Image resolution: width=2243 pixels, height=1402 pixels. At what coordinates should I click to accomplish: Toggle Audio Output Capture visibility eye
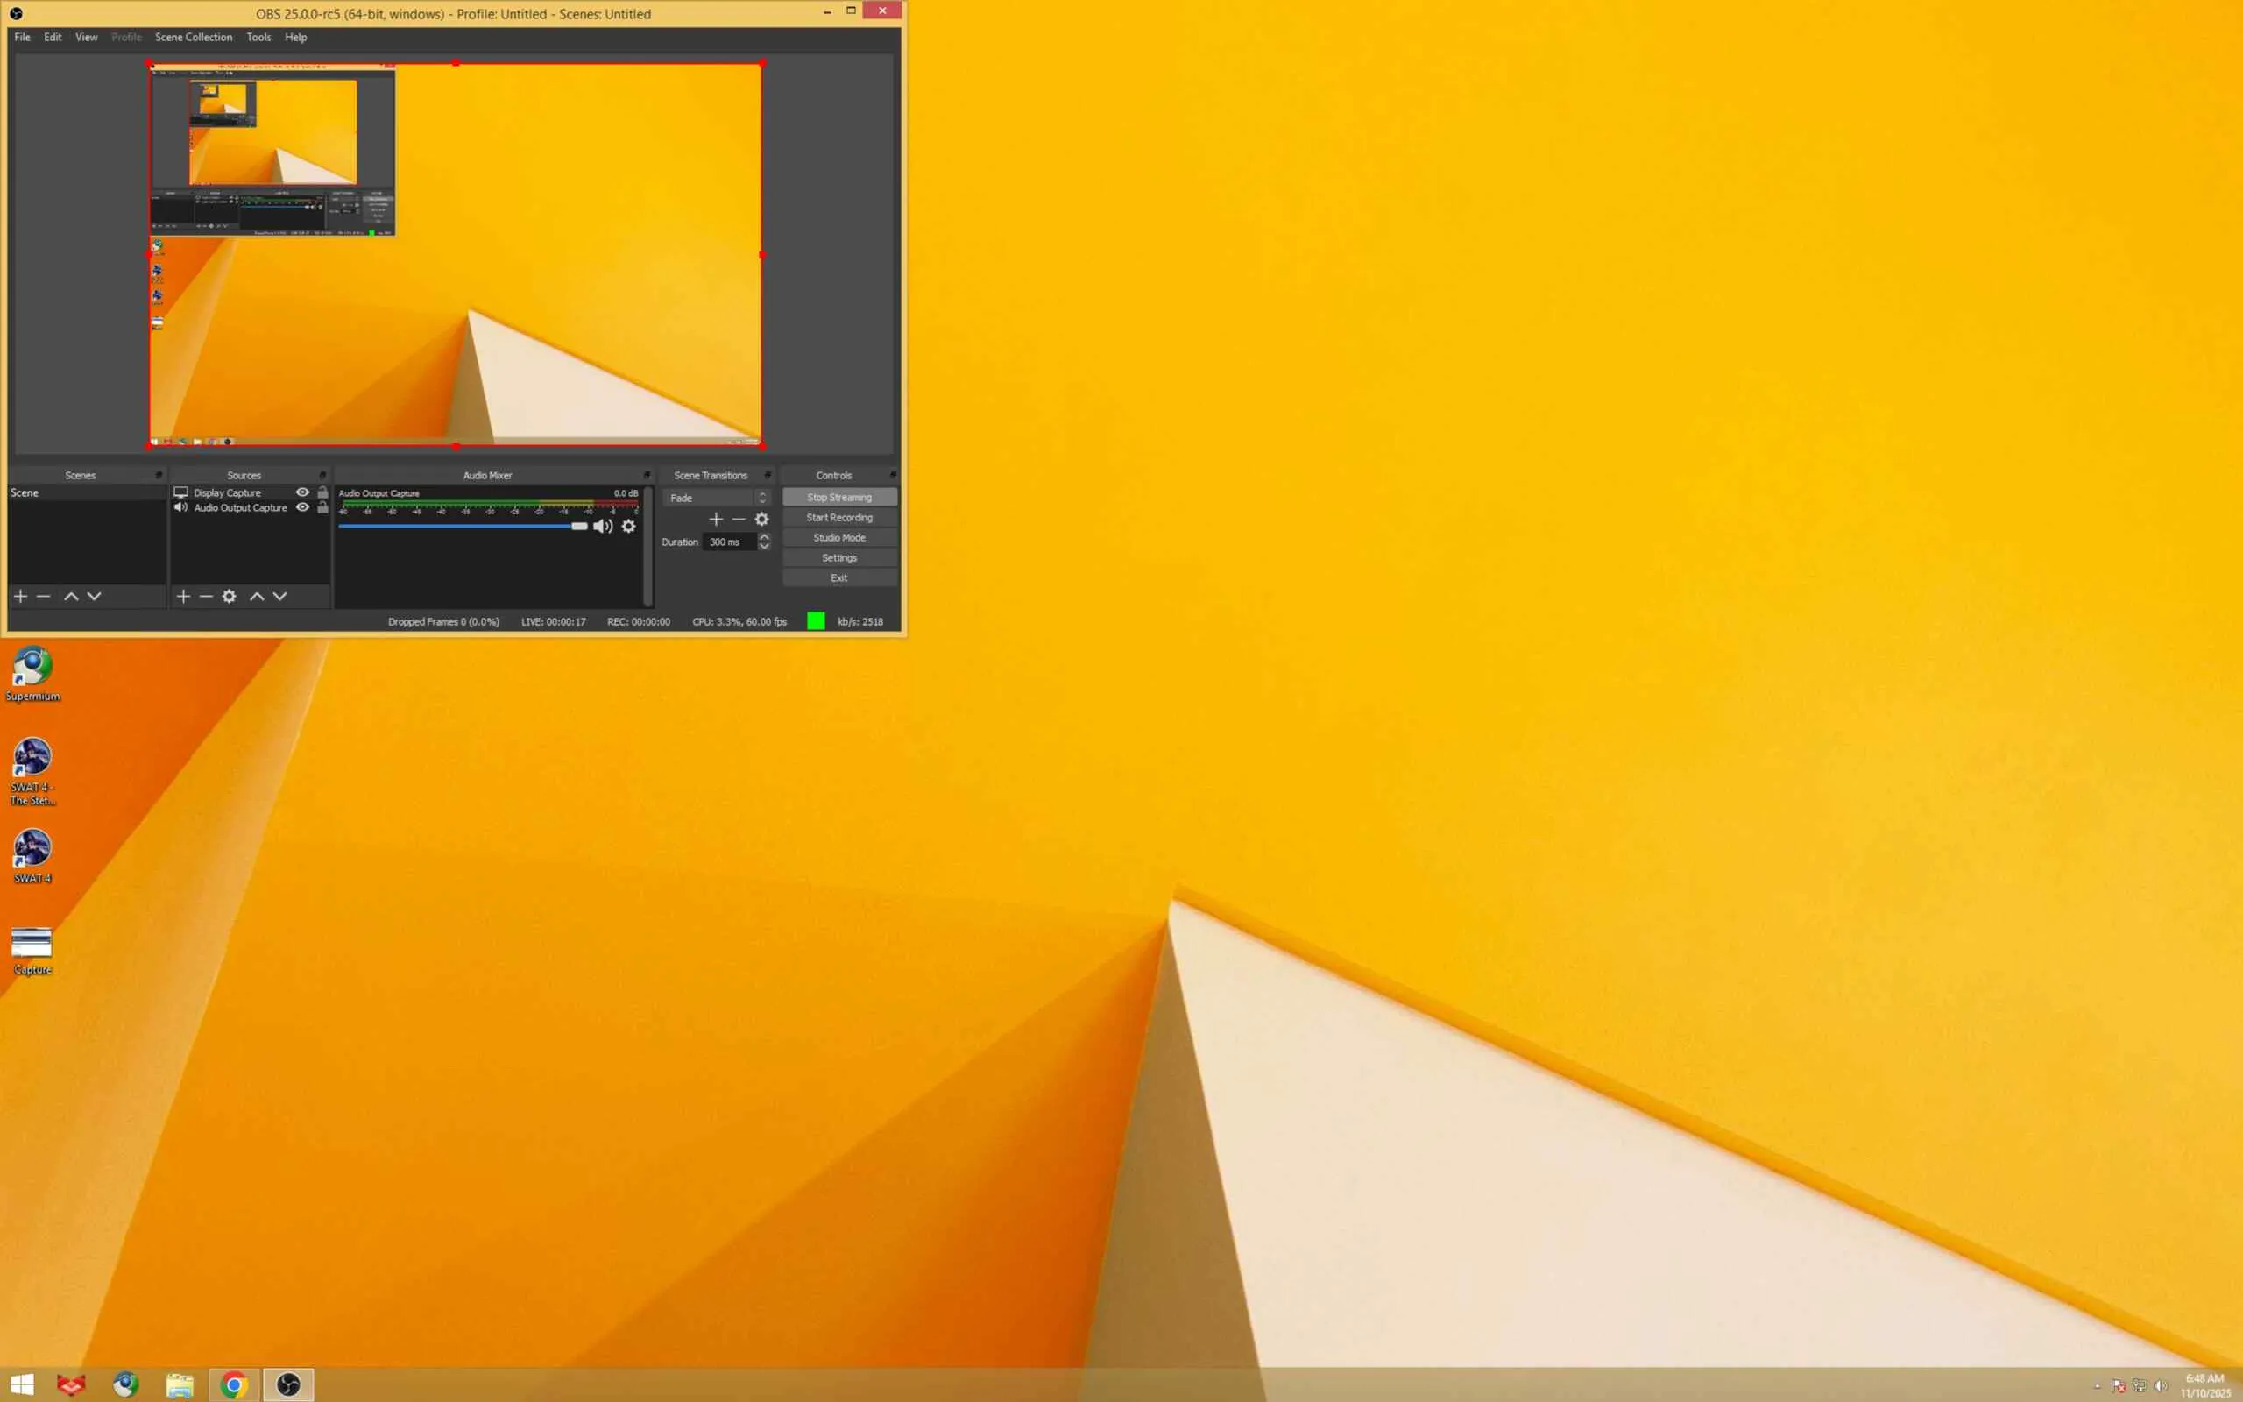click(302, 507)
